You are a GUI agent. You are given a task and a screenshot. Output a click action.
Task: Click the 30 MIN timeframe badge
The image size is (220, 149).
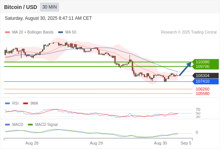point(50,7)
